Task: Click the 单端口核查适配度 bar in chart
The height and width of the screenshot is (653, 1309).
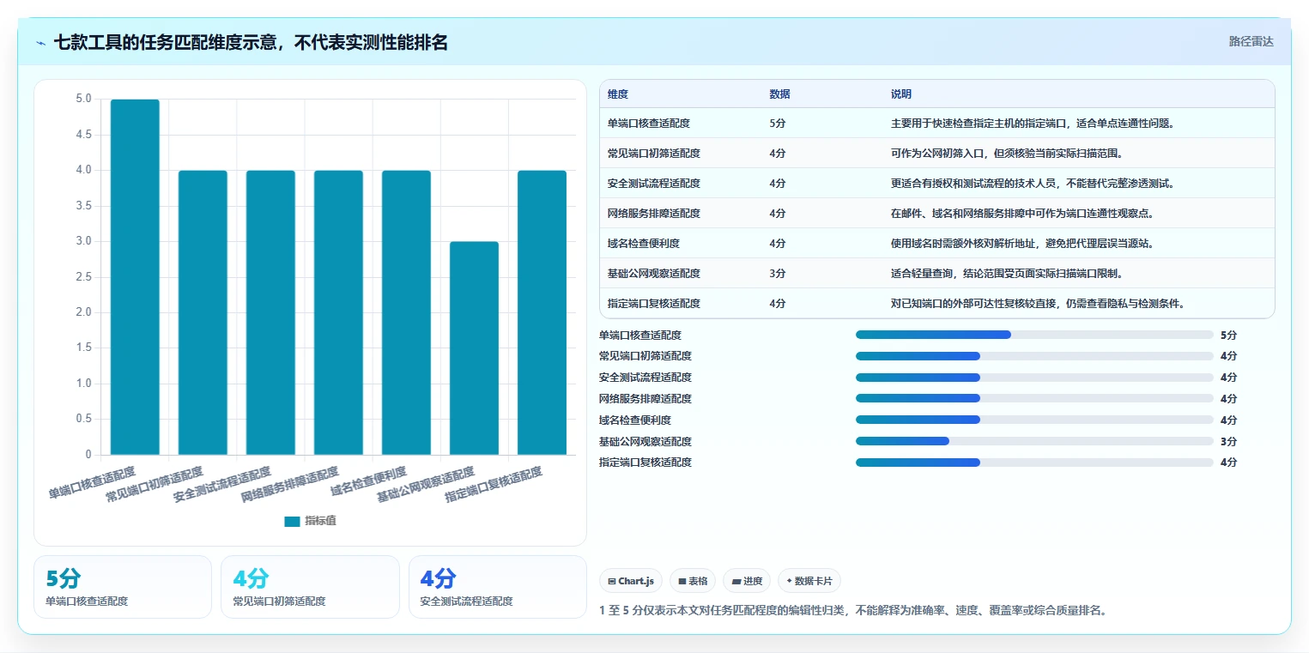Action: coord(135,277)
